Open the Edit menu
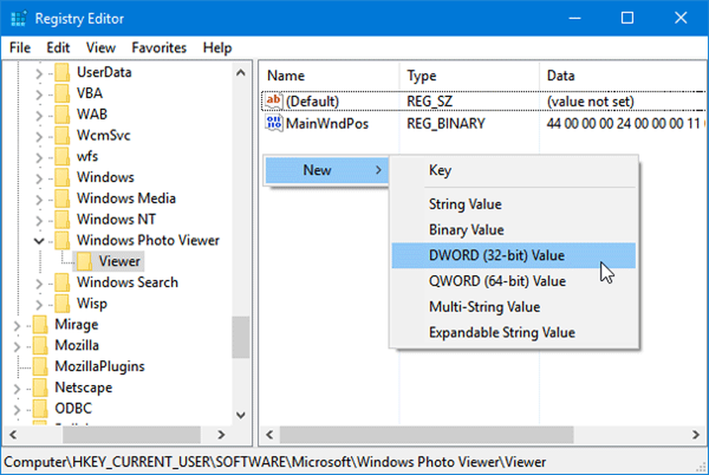This screenshot has width=709, height=475. coord(59,48)
